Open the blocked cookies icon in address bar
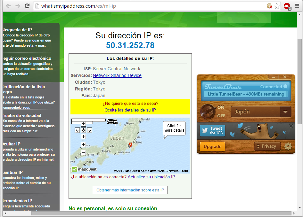 [x=269, y=6]
